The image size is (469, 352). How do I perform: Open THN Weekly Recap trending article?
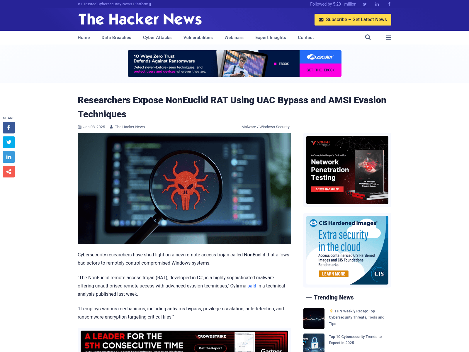click(x=356, y=317)
